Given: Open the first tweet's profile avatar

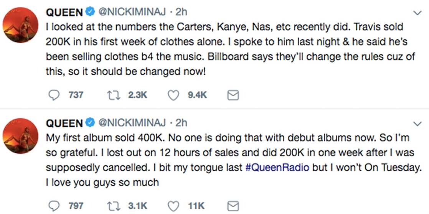Looking at the screenshot, I should pos(20,25).
